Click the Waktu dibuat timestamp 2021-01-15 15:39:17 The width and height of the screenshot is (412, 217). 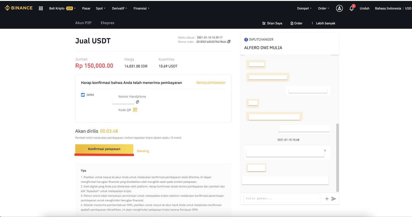210,38
